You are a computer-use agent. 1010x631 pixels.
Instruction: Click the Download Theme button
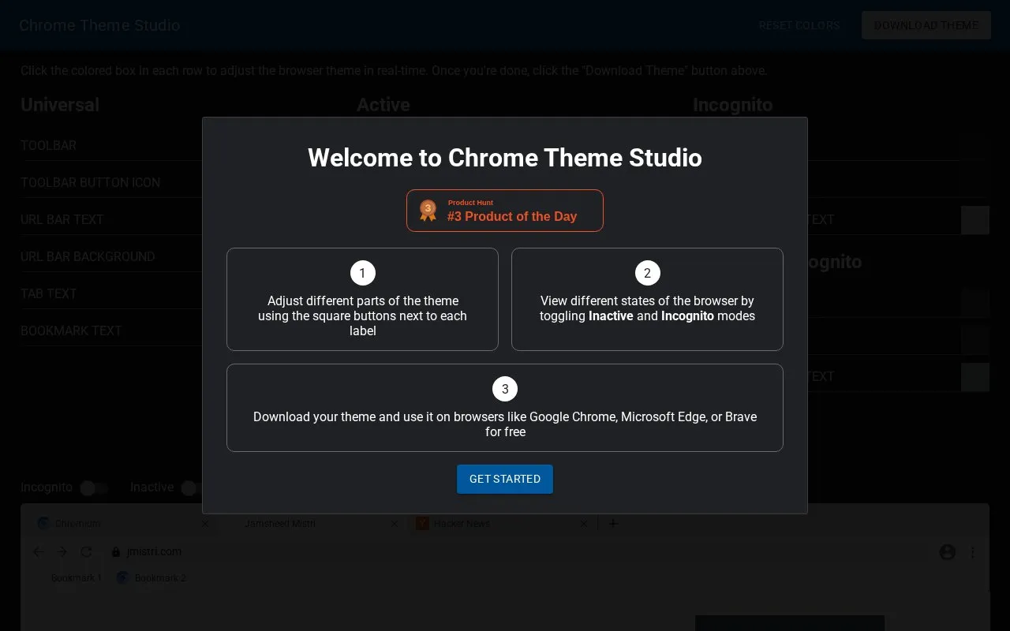tap(926, 25)
